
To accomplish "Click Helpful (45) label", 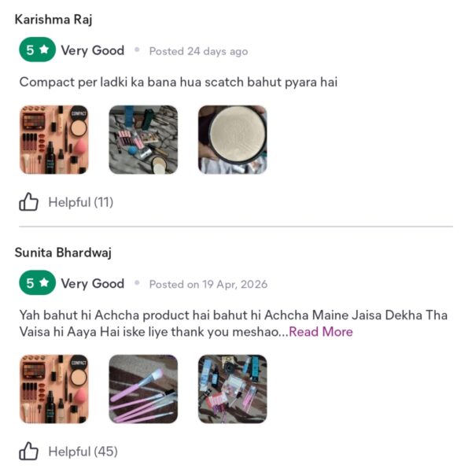I will click(83, 452).
